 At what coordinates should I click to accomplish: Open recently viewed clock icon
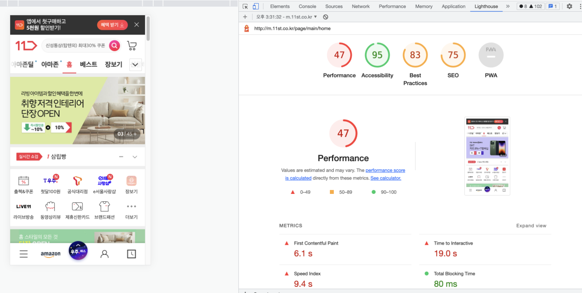tap(131, 254)
